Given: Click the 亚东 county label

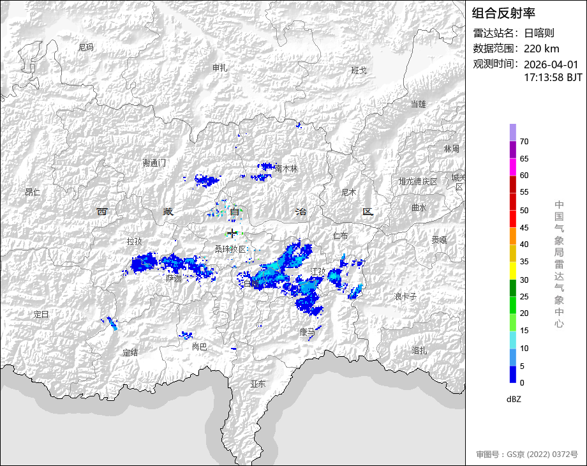Looking at the screenshot, I should tap(258, 384).
